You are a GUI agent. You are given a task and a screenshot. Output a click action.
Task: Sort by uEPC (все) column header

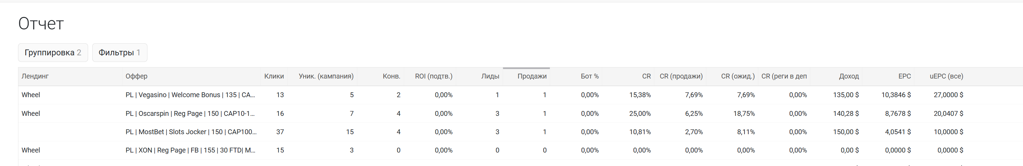(946, 76)
